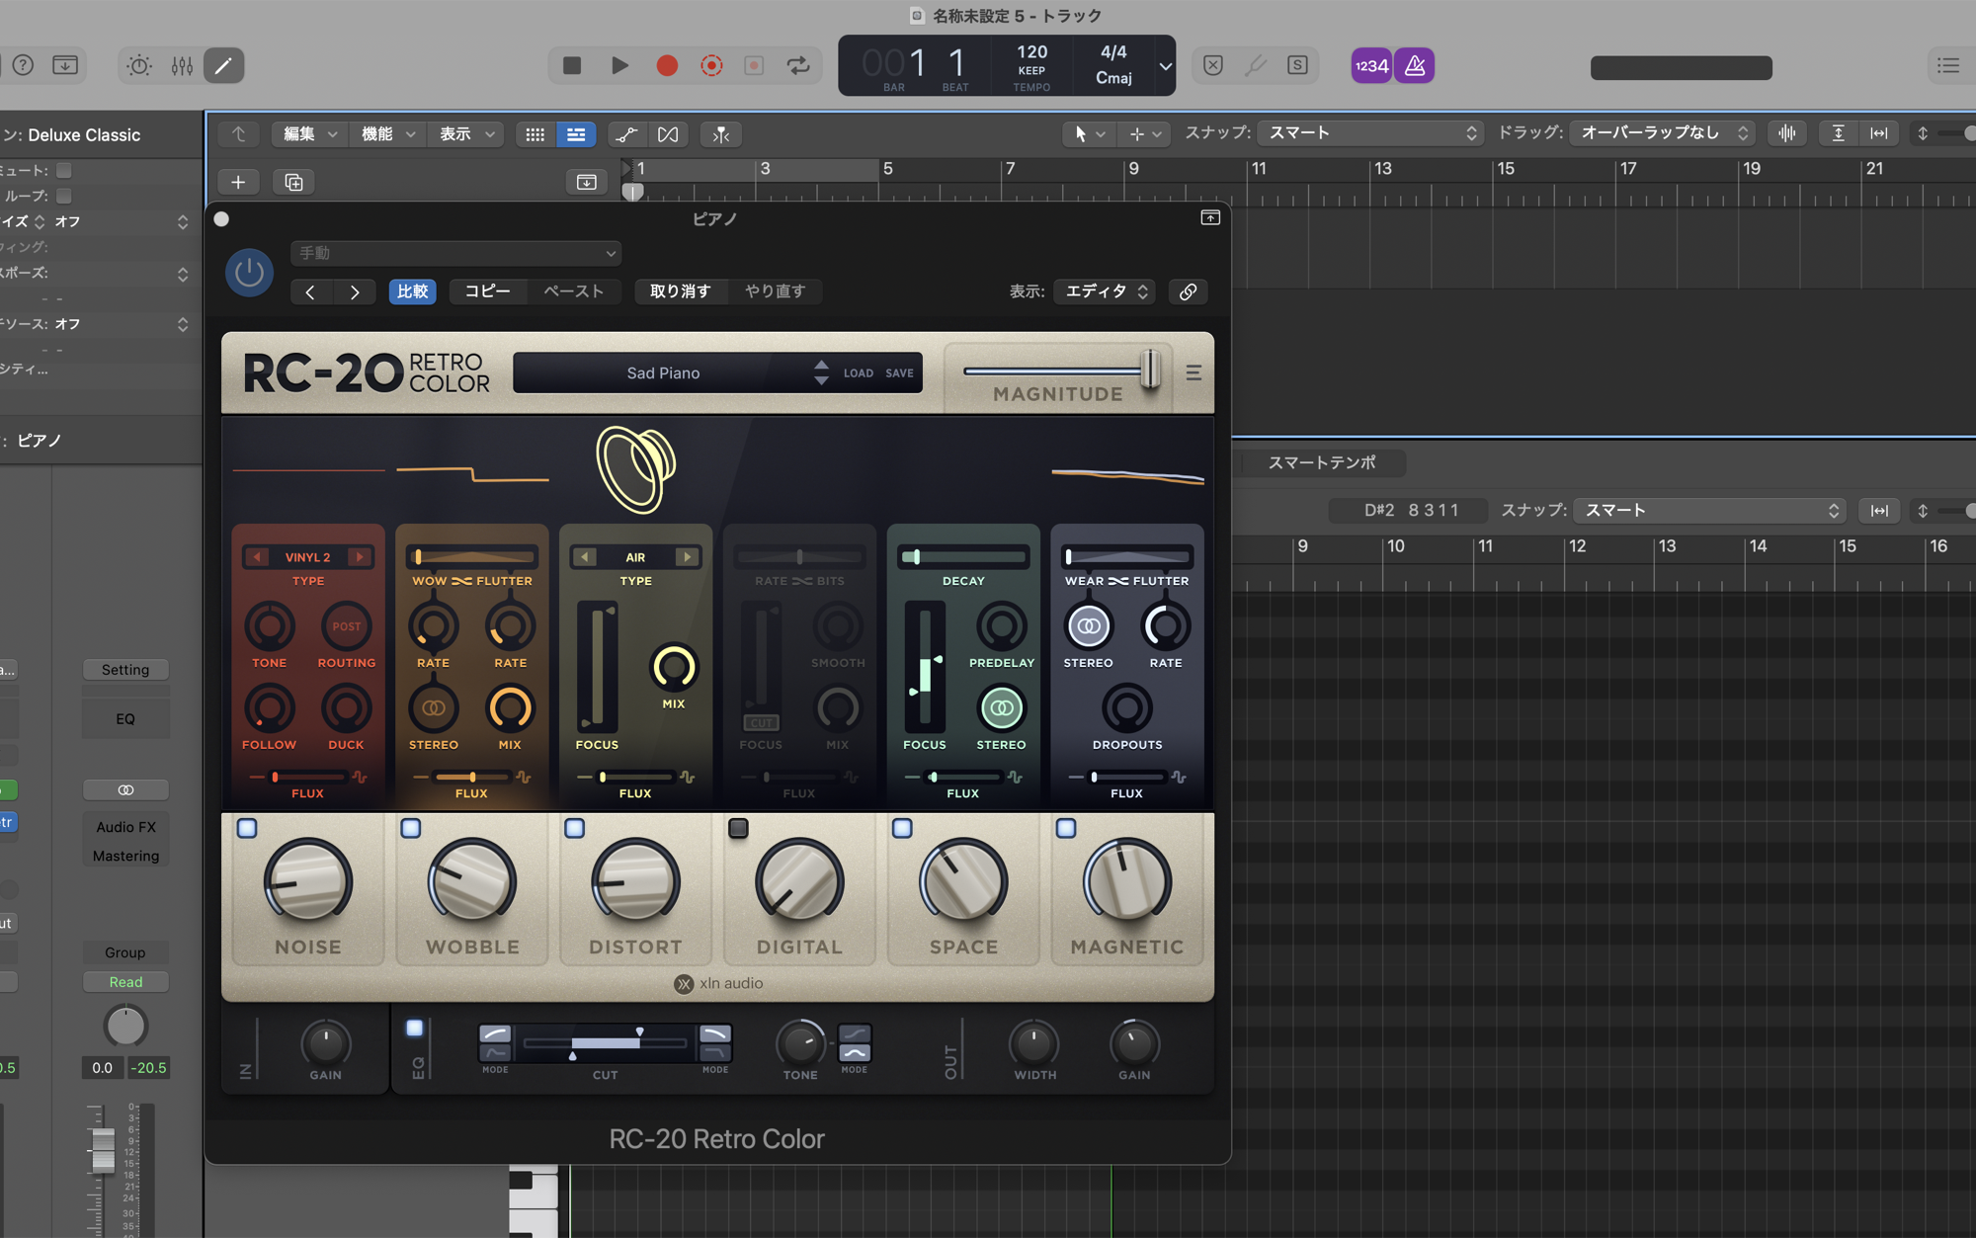Toggle the NOISE module checkbox
This screenshot has height=1238, width=1976.
(247, 828)
